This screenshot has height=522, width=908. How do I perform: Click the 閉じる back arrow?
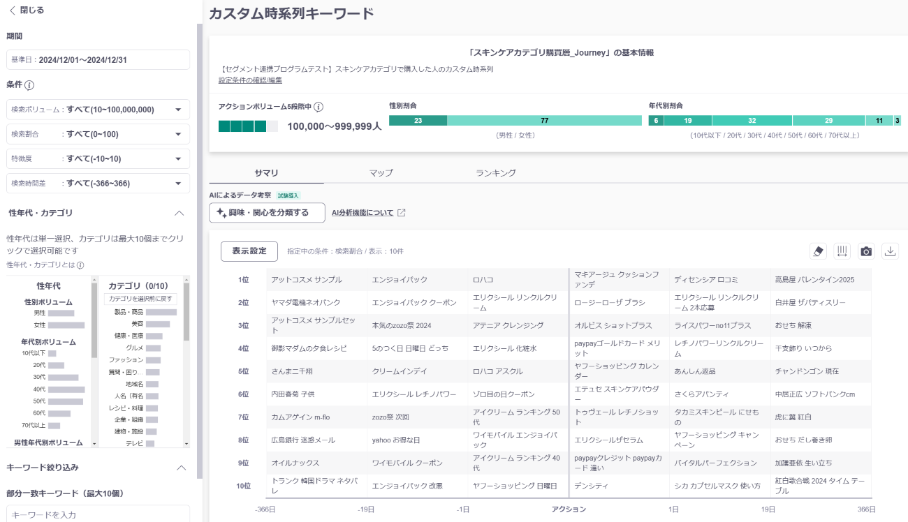pyautogui.click(x=13, y=10)
